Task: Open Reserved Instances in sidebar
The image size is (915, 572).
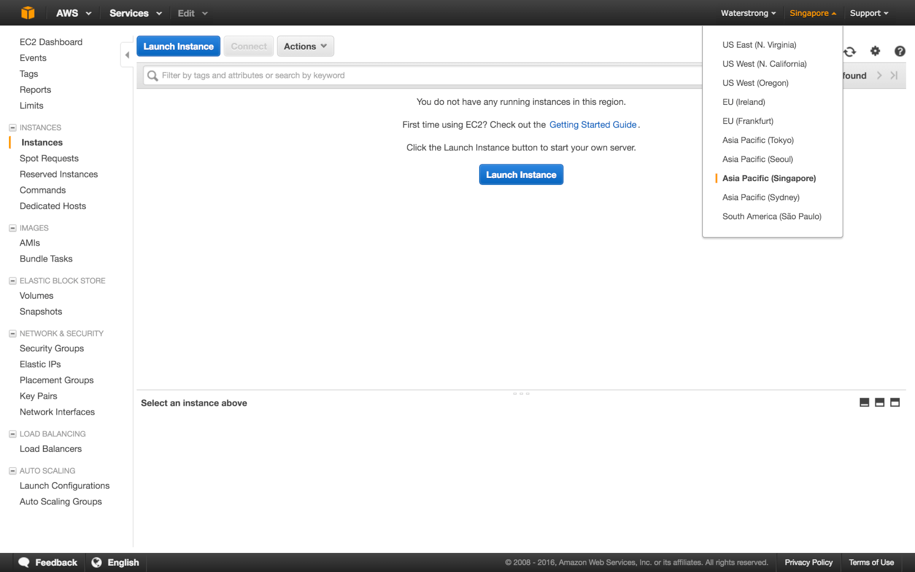Action: pyautogui.click(x=59, y=174)
